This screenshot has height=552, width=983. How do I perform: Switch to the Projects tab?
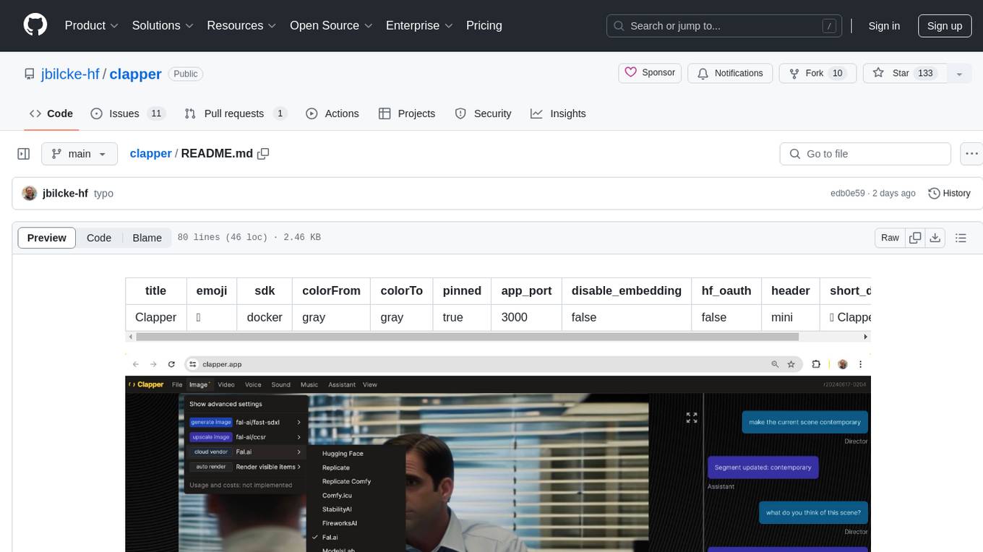point(407,113)
